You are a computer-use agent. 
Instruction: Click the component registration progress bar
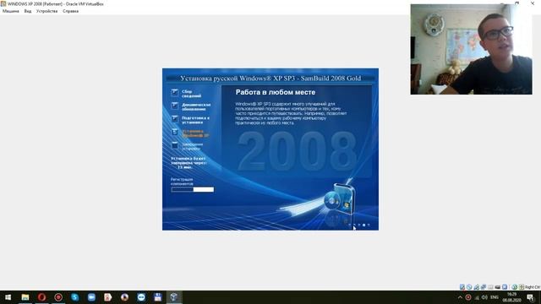(193, 189)
